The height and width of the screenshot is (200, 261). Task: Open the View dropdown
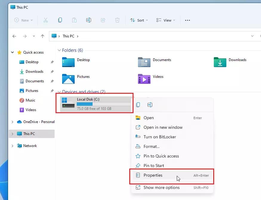tap(165, 20)
